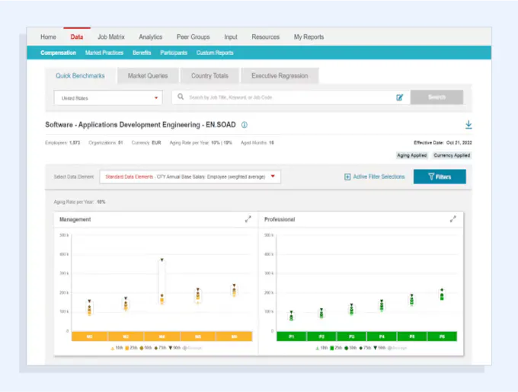Switch to the Executive Regression tab
The height and width of the screenshot is (392, 518).
(x=280, y=76)
